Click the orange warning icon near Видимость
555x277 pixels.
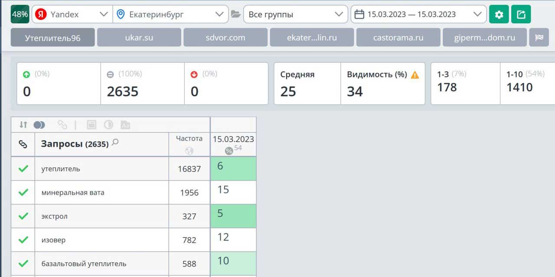415,74
